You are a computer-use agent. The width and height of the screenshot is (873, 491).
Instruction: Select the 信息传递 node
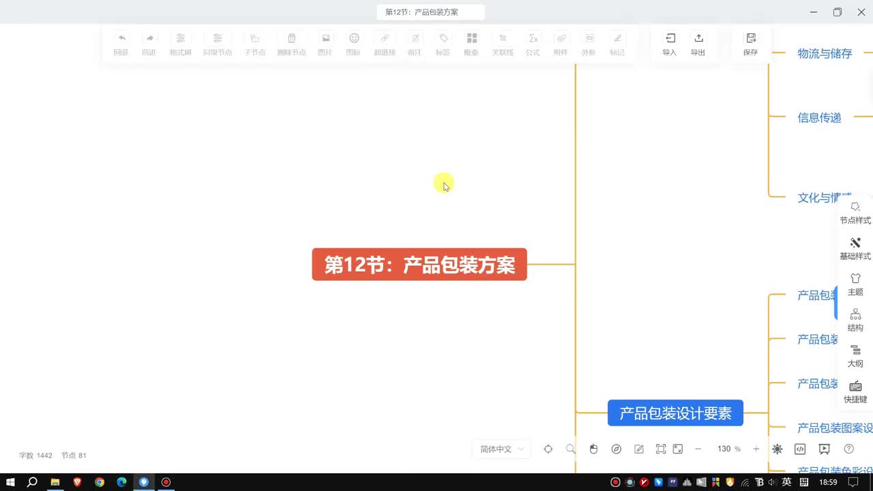[x=819, y=118]
